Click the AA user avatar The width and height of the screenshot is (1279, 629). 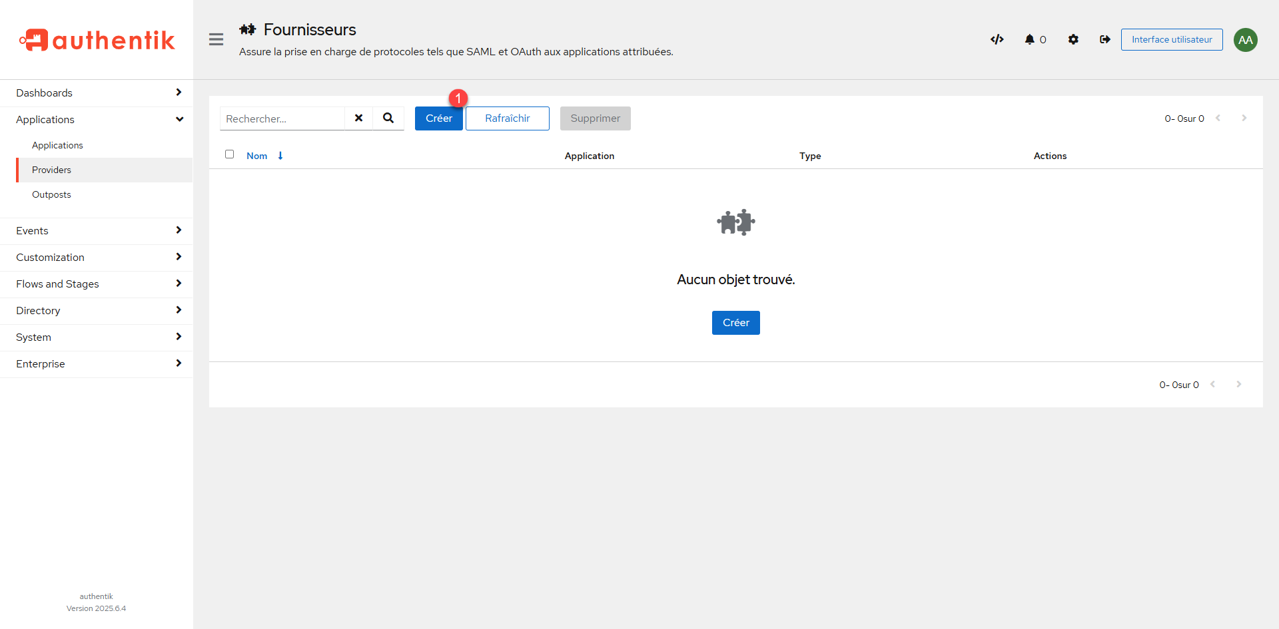coord(1245,40)
